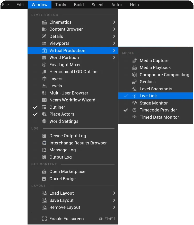This screenshot has width=194, height=225.
Task: Click the World Settings globe icon
Action: [x=44, y=122]
